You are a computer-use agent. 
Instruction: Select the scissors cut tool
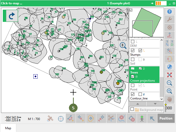111,118
